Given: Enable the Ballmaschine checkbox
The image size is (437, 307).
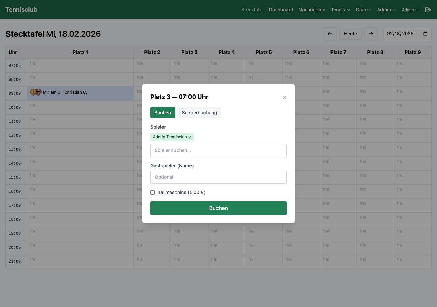Looking at the screenshot, I should coord(153,192).
